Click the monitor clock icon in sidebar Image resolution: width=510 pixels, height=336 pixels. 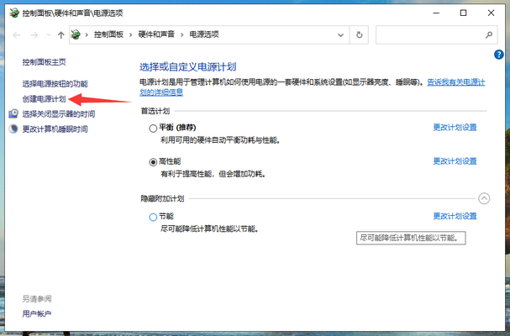click(x=13, y=113)
